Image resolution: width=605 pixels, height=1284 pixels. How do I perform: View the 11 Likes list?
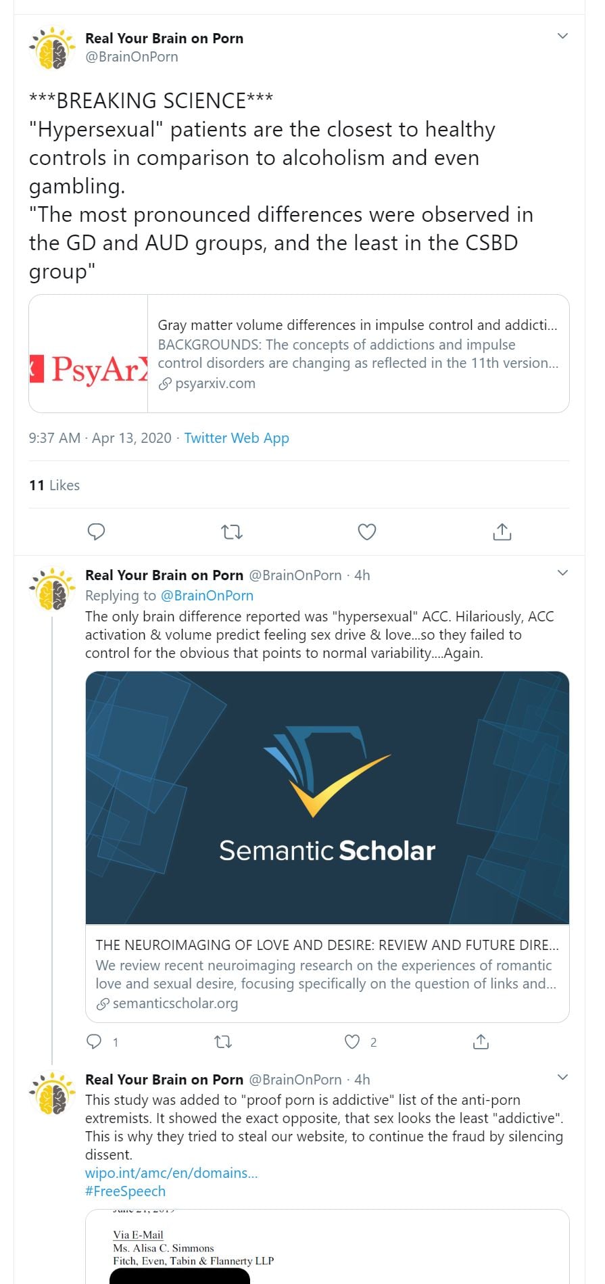pos(54,485)
